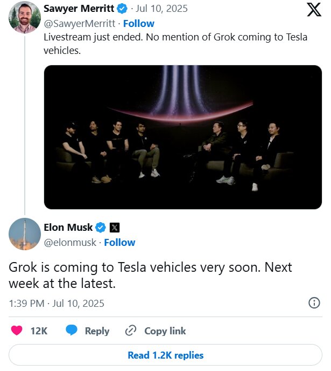Click the Elon Musk display name
The image size is (331, 371).
(68, 228)
